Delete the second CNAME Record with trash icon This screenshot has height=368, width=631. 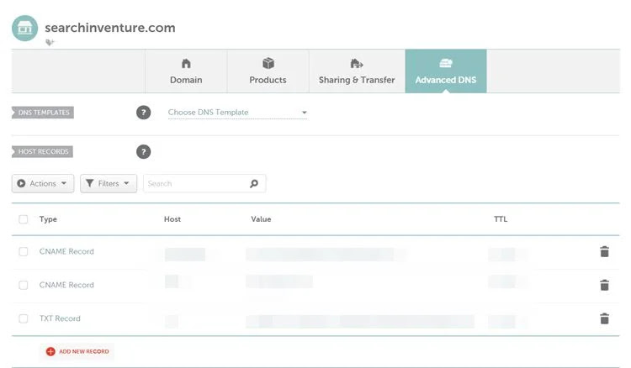(x=604, y=285)
